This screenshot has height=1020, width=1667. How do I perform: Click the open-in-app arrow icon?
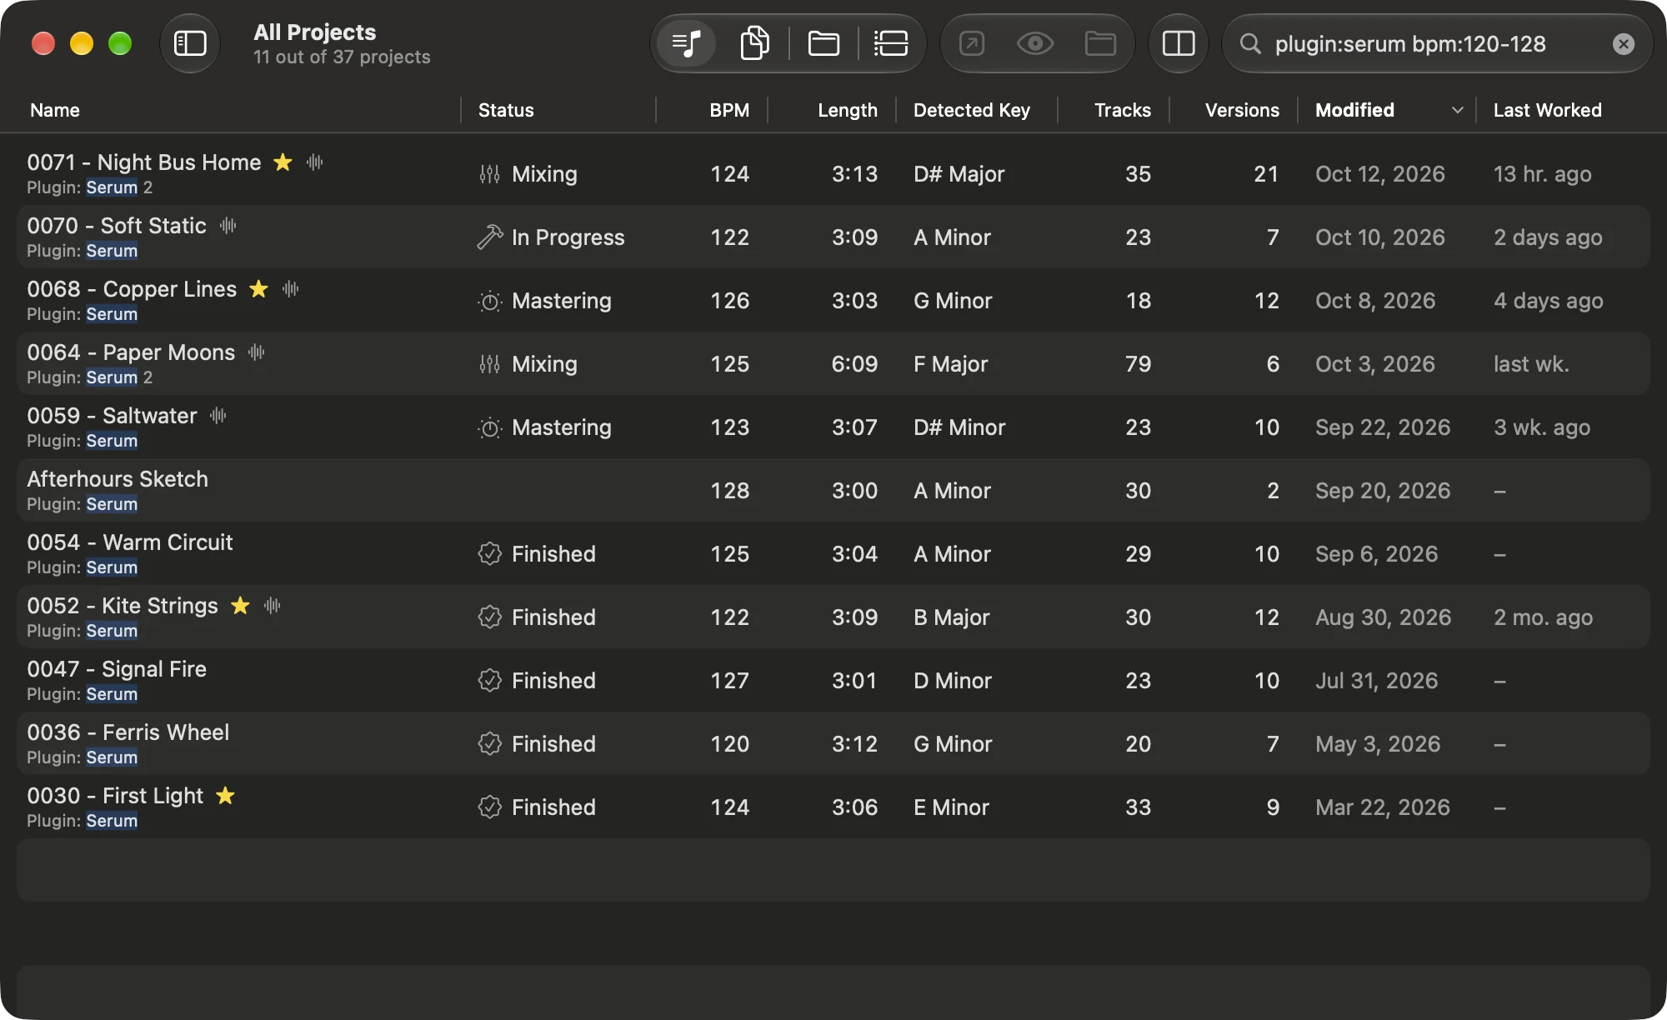click(972, 43)
